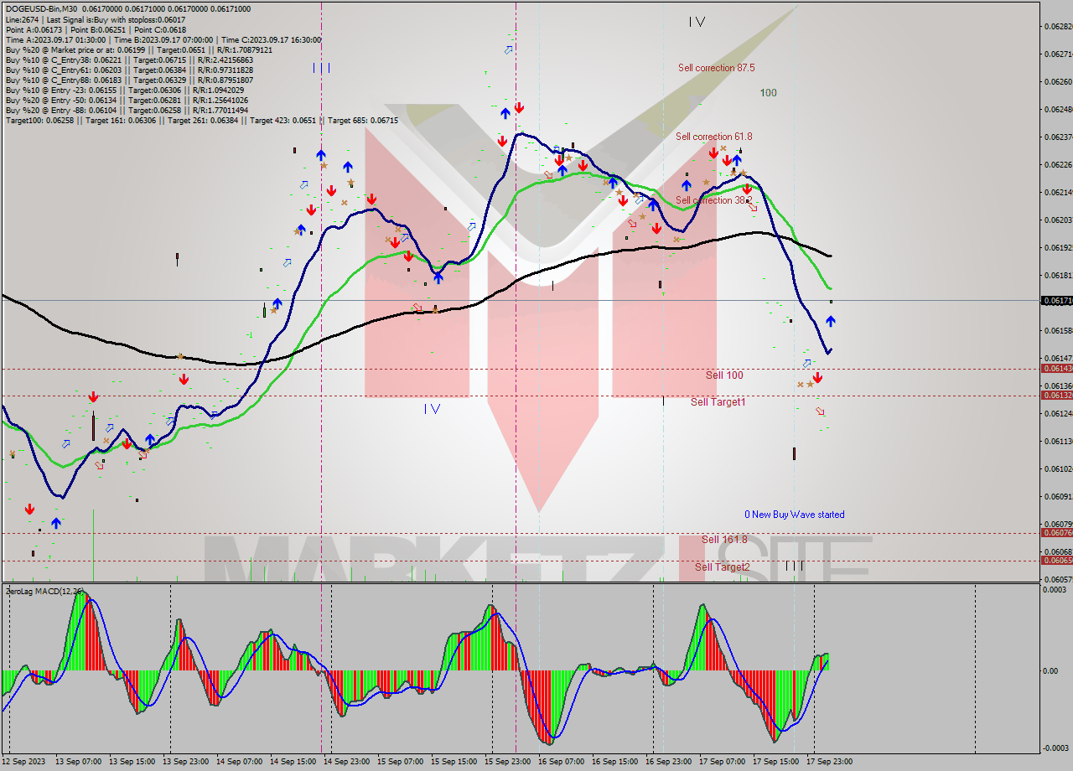The image size is (1073, 771).
Task: Select the 'Sell 161.8' level label
Action: (x=724, y=540)
